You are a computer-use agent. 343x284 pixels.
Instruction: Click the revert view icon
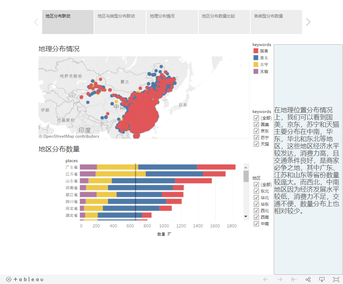pos(294,280)
